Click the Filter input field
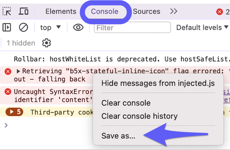This screenshot has width=230, height=150. [x=132, y=27]
